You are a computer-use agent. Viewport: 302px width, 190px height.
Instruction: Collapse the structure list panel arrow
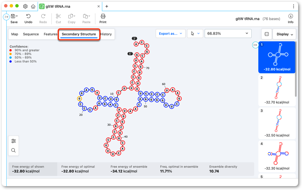pos(255,45)
